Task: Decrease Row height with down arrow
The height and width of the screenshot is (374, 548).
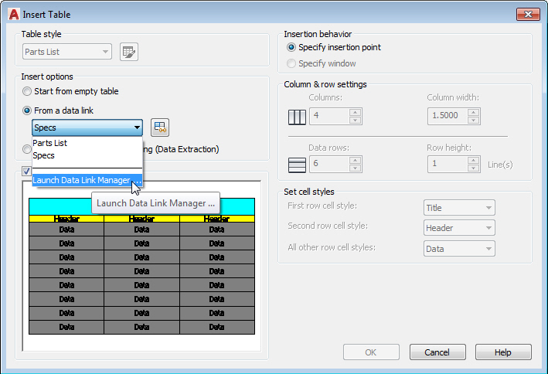Action: [x=474, y=168]
